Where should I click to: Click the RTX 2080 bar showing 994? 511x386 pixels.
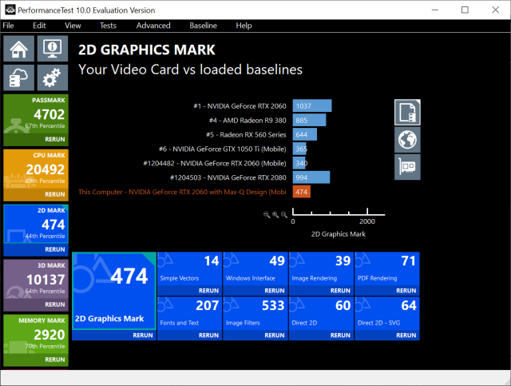tap(311, 177)
